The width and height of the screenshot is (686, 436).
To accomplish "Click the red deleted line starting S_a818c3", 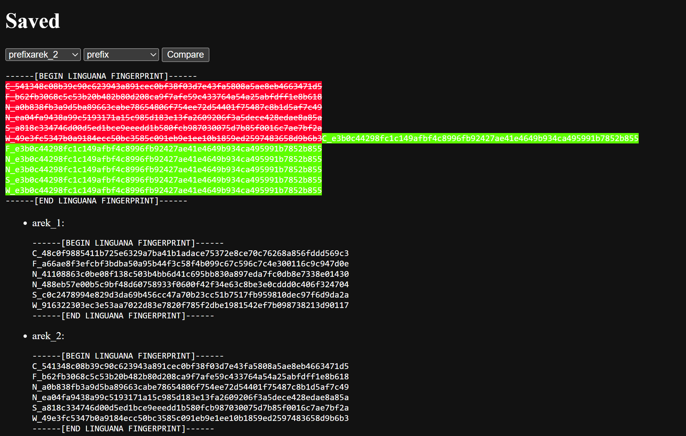I will tap(163, 128).
